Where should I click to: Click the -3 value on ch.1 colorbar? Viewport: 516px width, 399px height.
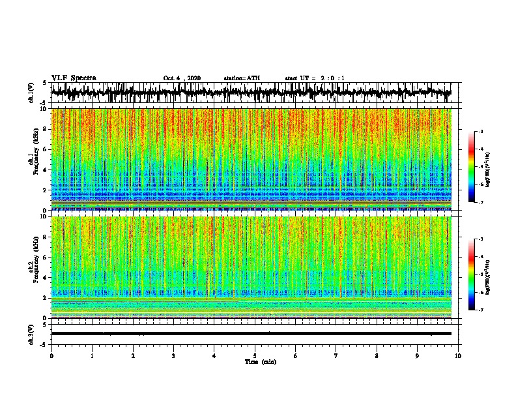(x=480, y=131)
